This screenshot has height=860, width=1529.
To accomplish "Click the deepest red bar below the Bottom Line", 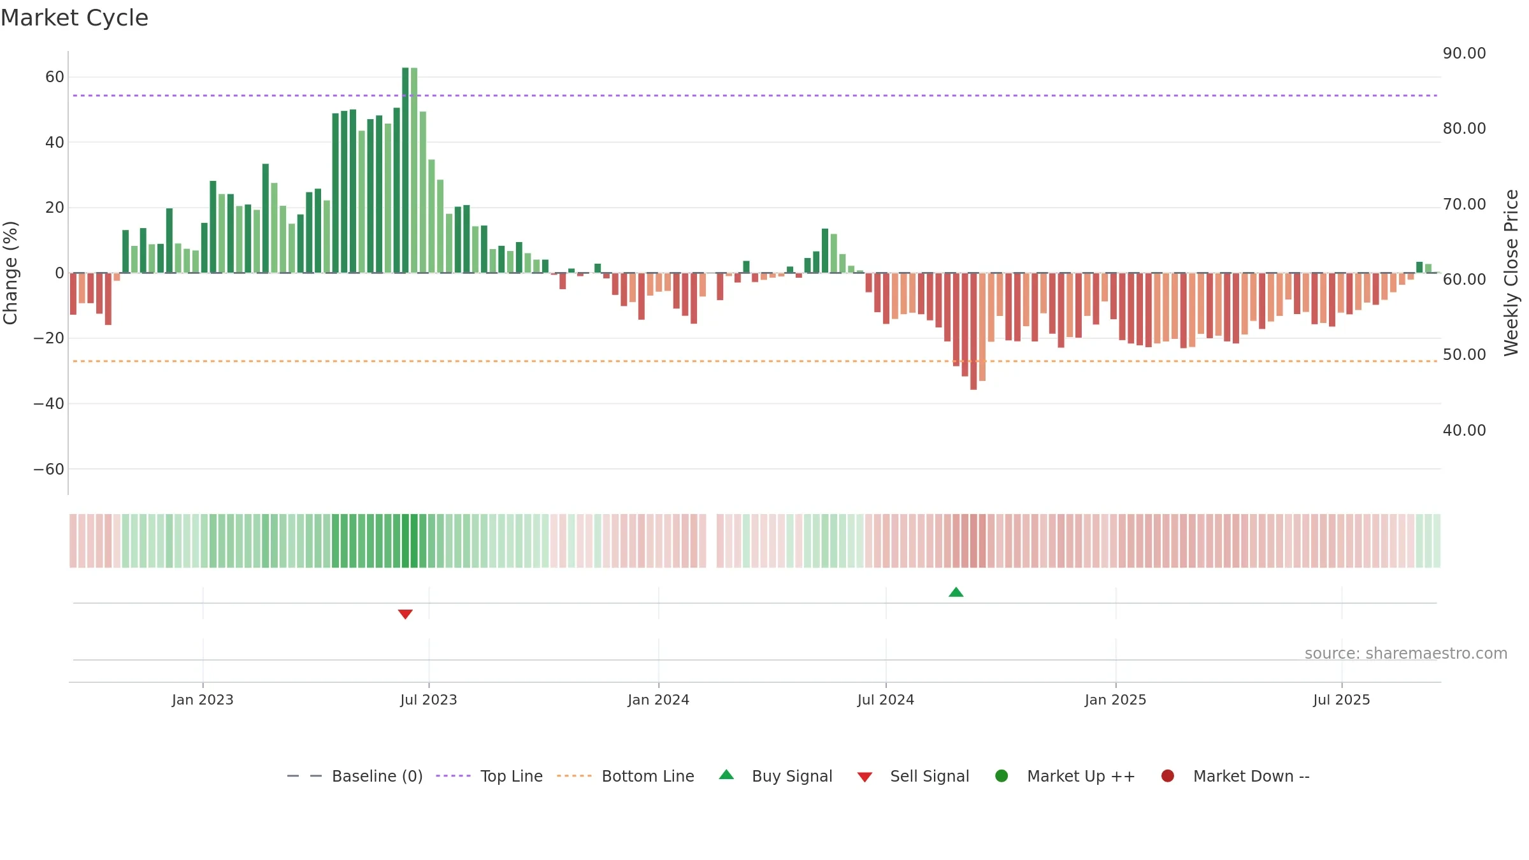I will (x=973, y=331).
